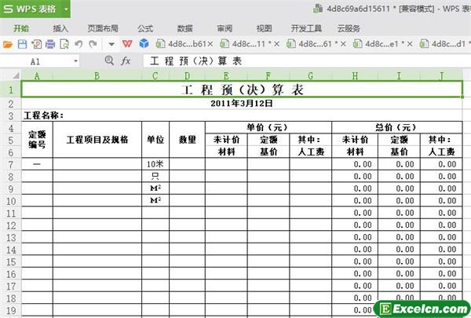471x318 pixels.
Task: Switch to the 审阅 ribbon tab
Action: pos(225,28)
